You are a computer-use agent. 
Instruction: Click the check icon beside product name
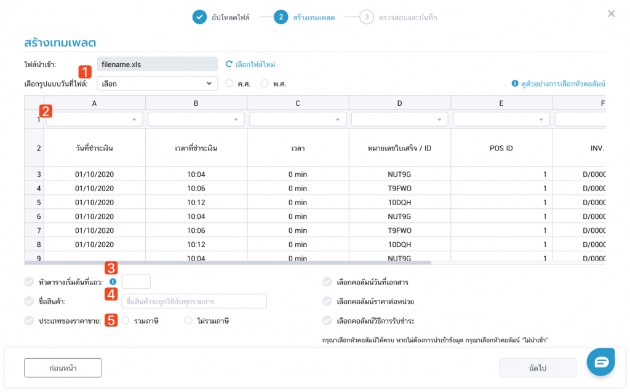(29, 301)
